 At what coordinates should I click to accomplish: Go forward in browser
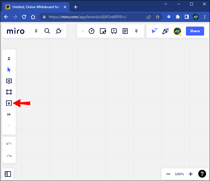(x=15, y=17)
